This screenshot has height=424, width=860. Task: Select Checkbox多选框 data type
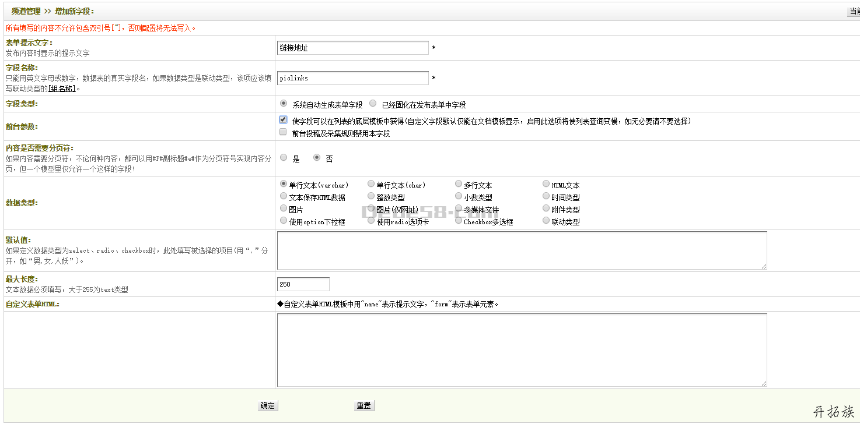pos(459,221)
